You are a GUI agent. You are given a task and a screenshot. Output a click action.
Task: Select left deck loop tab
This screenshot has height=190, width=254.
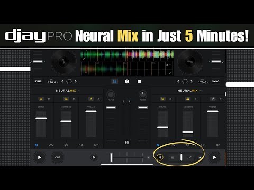click(x=66, y=145)
